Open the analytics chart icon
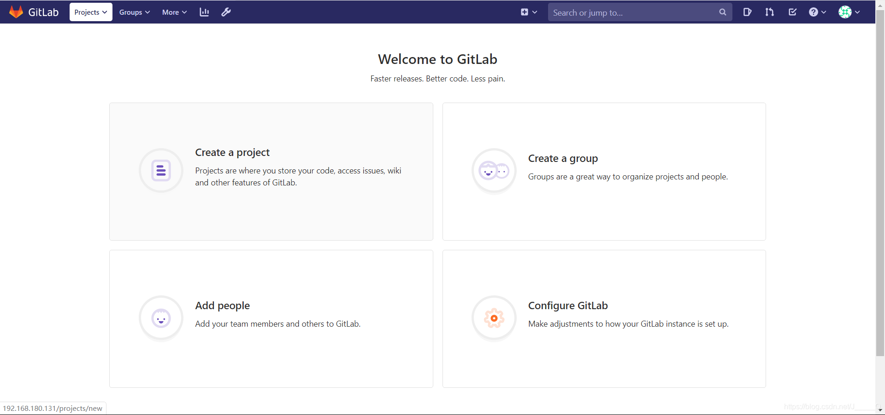885x415 pixels. point(204,12)
